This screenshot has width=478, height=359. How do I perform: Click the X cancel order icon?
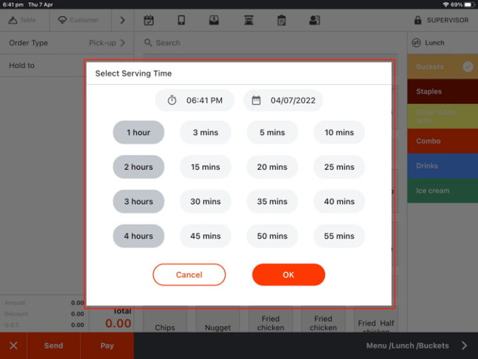[13, 346]
